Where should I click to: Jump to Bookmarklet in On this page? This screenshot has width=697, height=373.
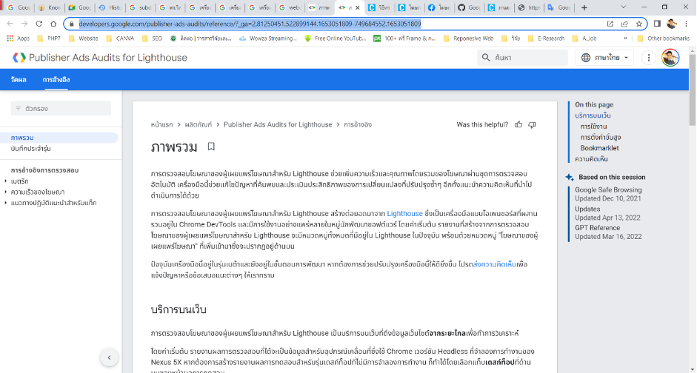pos(600,148)
